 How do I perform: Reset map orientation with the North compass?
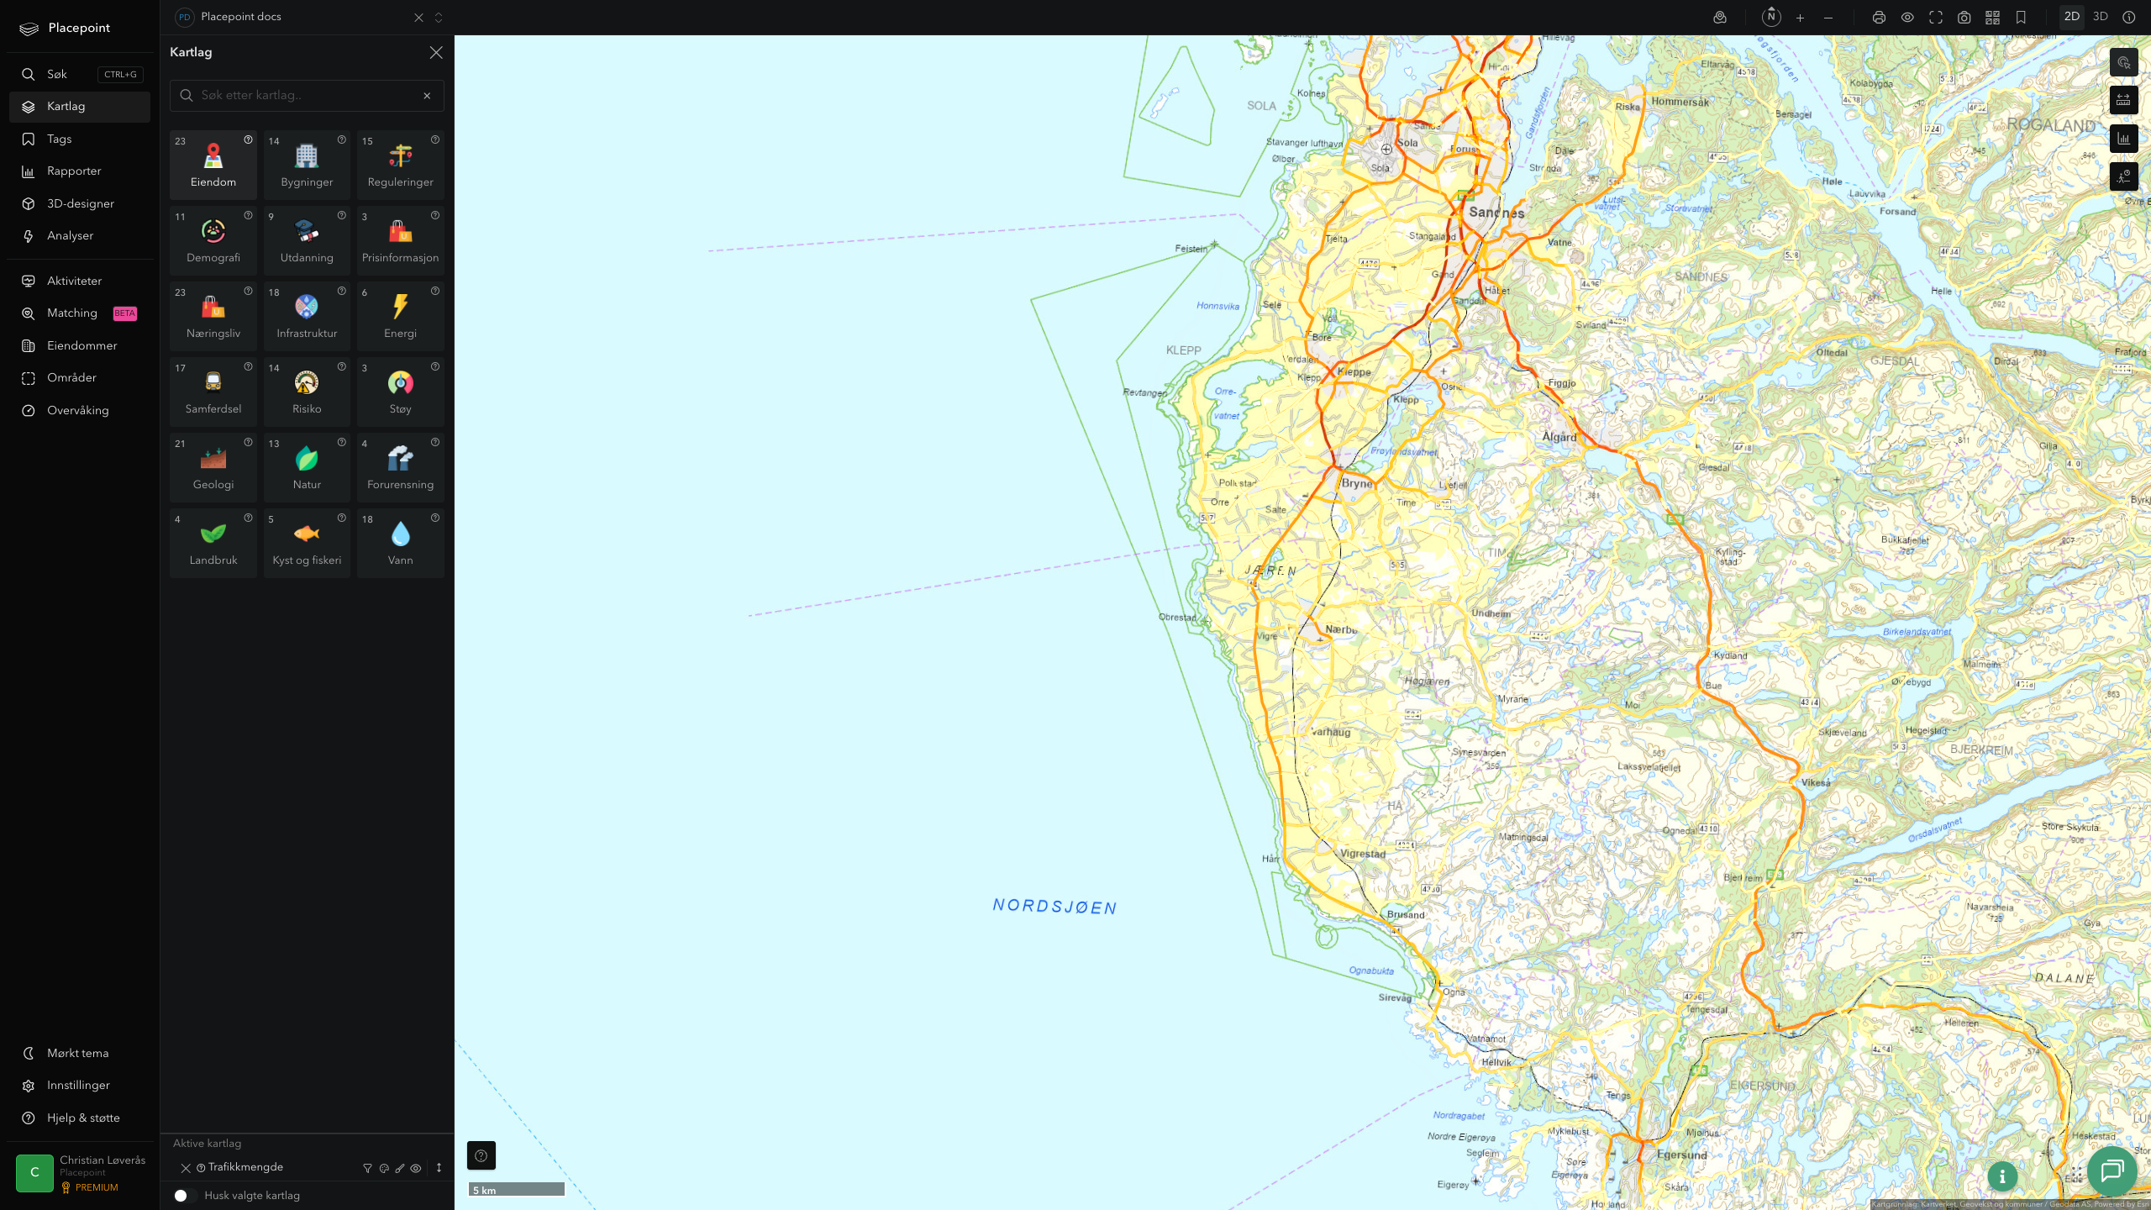1771,17
